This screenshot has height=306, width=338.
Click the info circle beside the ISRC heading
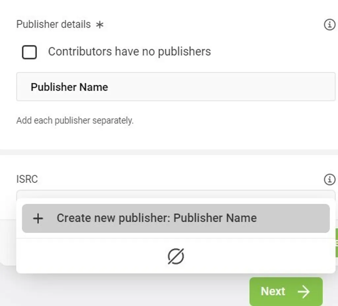(330, 179)
